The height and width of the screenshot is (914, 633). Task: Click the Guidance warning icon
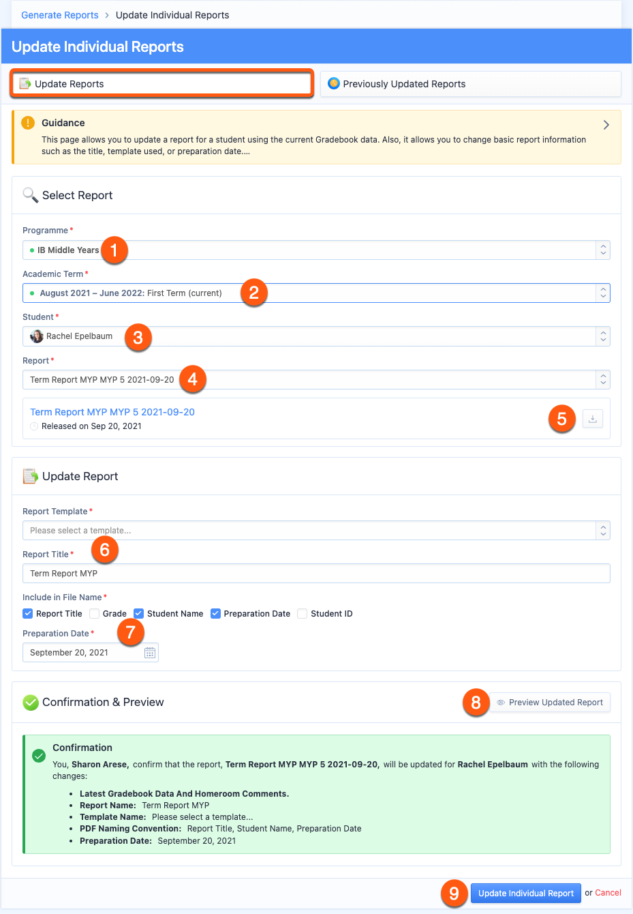(x=28, y=123)
